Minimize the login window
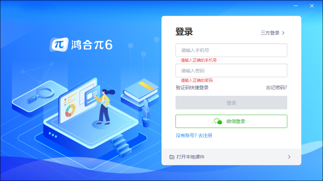 tap(296, 6)
